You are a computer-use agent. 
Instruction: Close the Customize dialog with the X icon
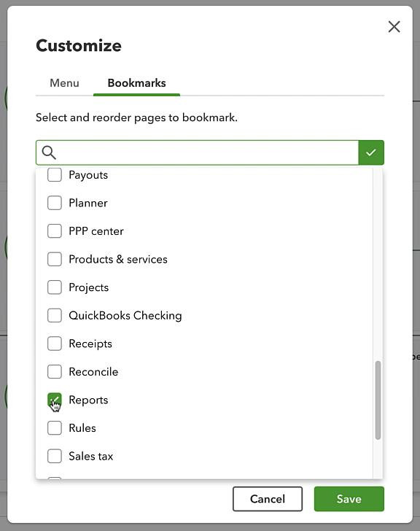click(x=394, y=27)
